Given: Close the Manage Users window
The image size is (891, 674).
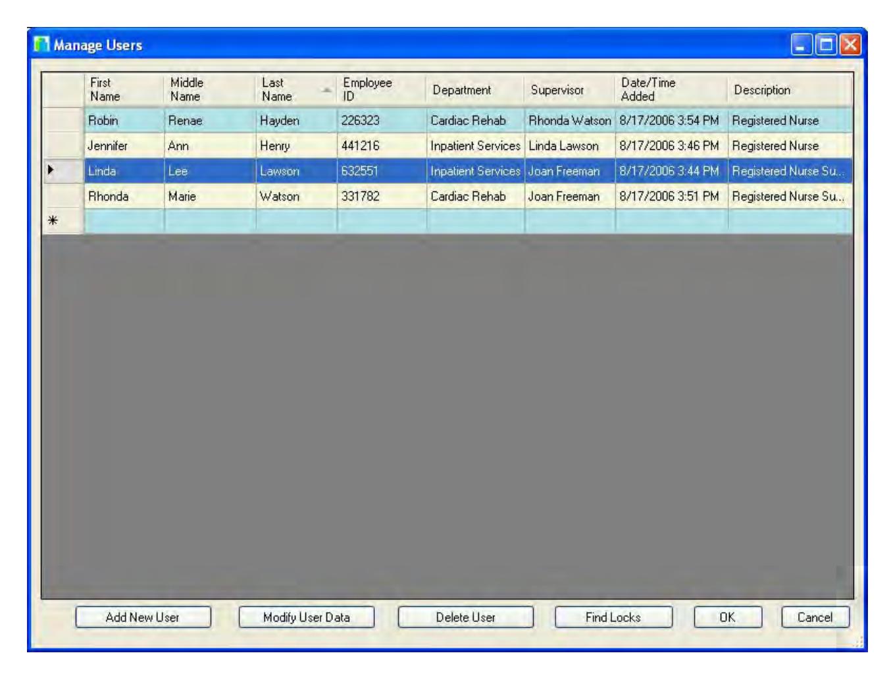Looking at the screenshot, I should point(850,45).
